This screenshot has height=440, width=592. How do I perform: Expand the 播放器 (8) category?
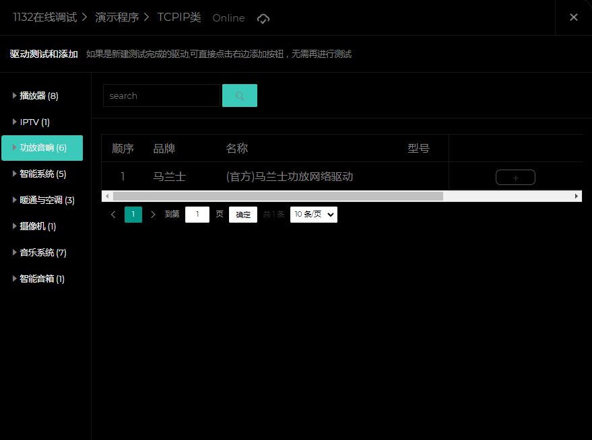(39, 96)
